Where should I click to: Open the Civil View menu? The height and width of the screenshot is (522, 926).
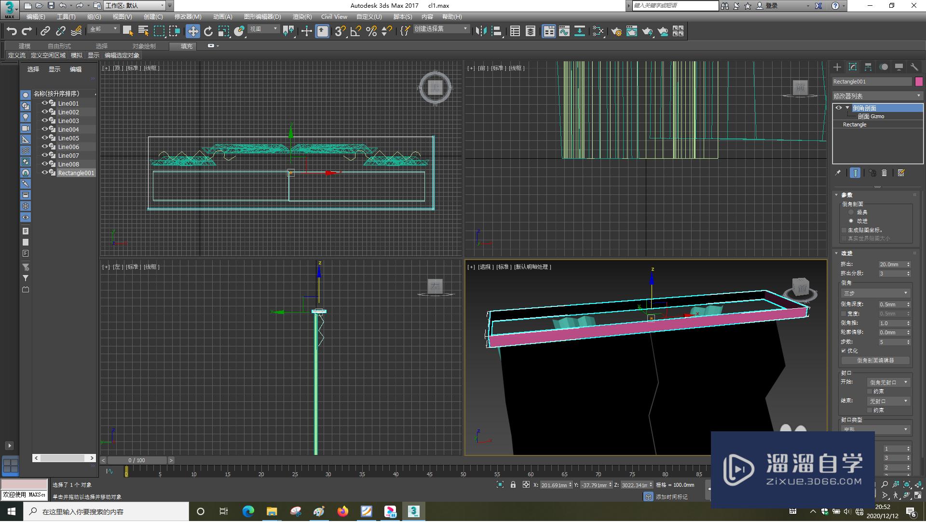point(334,17)
